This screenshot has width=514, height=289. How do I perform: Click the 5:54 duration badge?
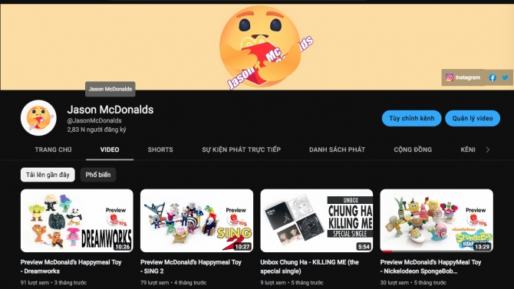click(364, 247)
